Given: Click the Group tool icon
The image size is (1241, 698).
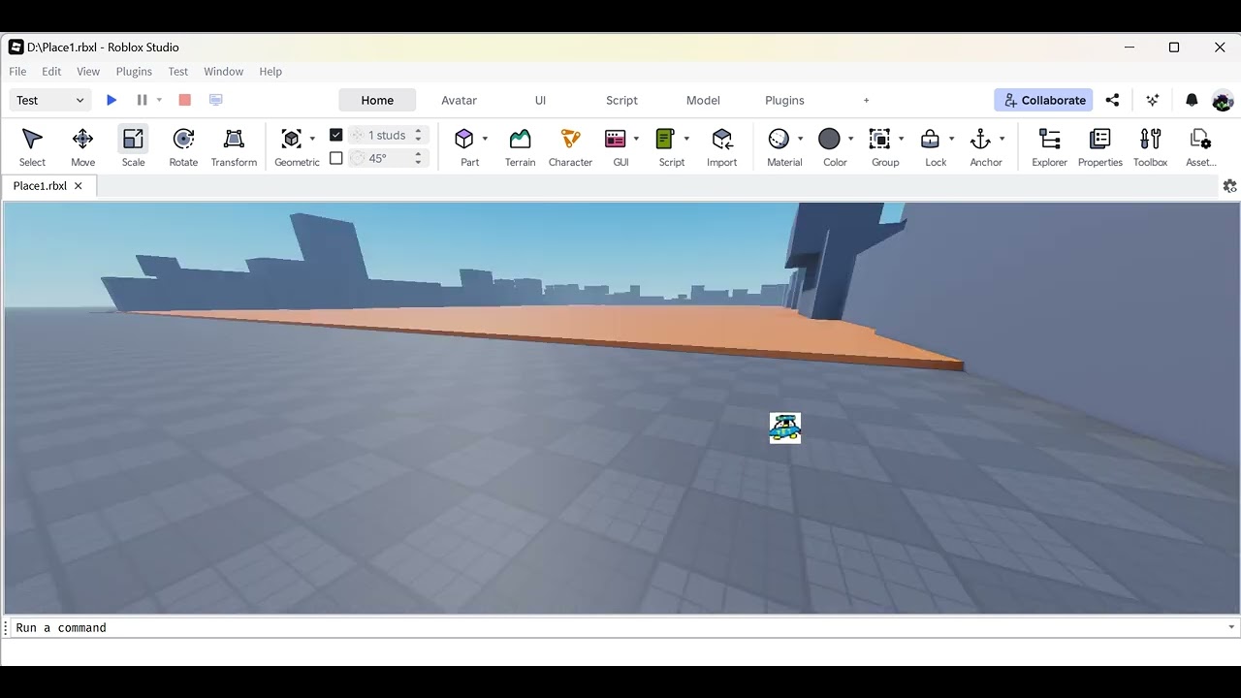Looking at the screenshot, I should point(879,139).
